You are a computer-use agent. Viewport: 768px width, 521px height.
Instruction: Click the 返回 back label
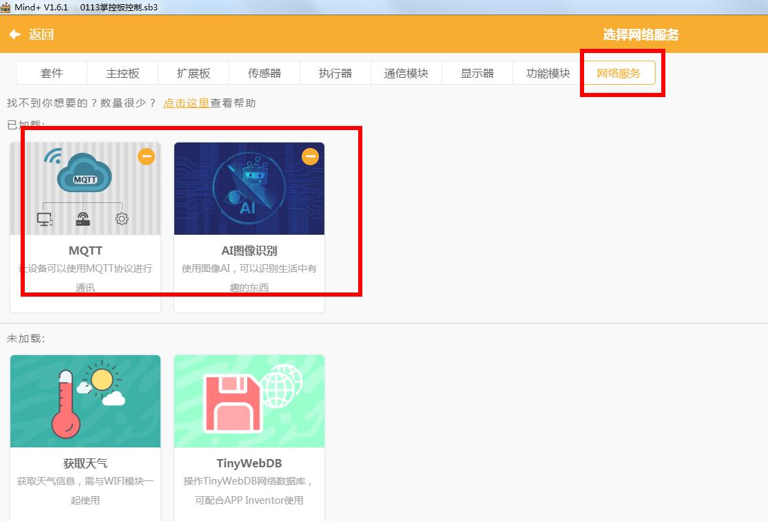coord(41,34)
